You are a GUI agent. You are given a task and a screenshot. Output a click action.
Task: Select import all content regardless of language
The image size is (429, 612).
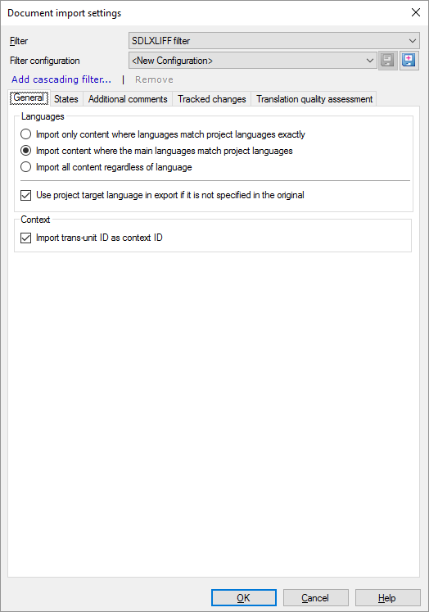point(25,167)
